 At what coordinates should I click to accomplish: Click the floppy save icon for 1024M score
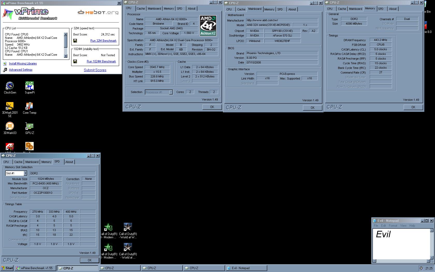click(x=75, y=61)
